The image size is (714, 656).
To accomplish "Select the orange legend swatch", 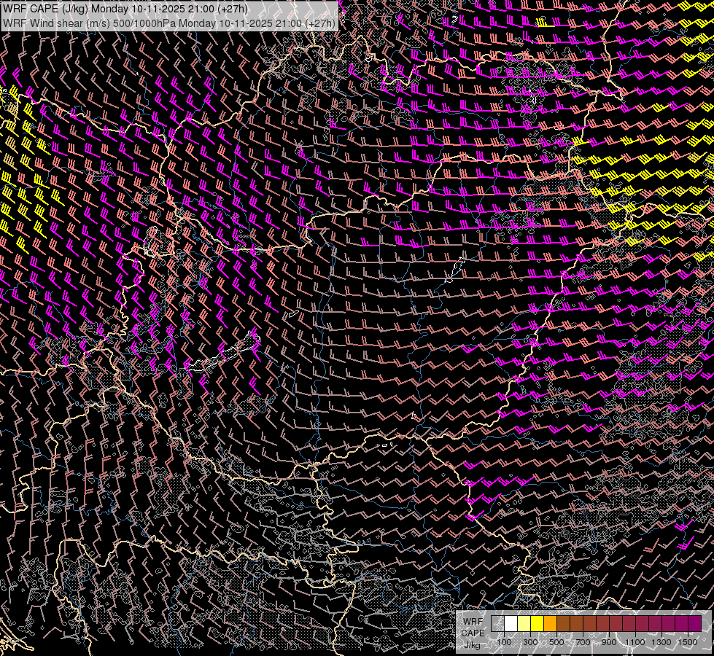I will (550, 623).
